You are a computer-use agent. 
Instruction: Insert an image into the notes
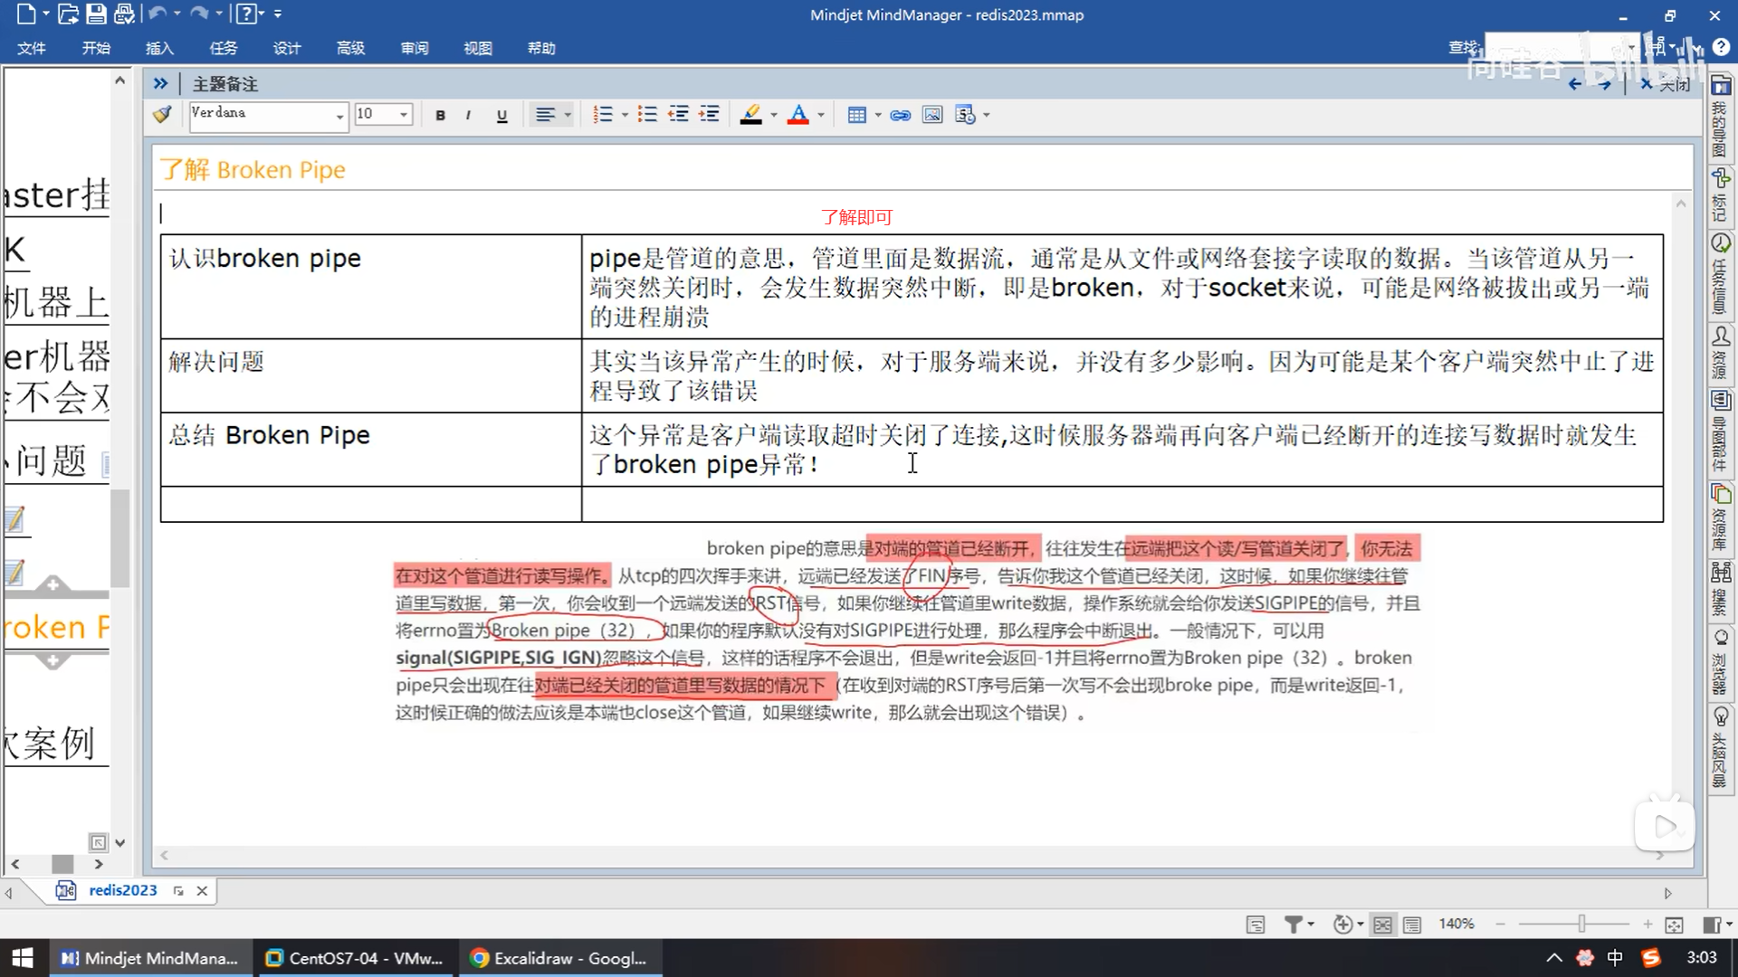931,115
